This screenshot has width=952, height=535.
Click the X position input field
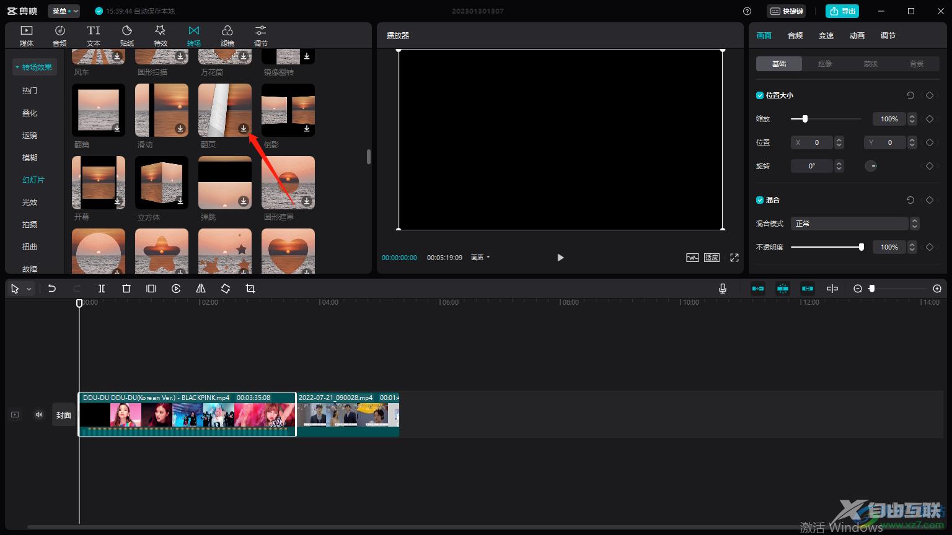[x=813, y=142]
